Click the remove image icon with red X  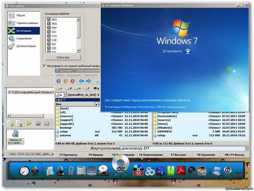point(19,124)
